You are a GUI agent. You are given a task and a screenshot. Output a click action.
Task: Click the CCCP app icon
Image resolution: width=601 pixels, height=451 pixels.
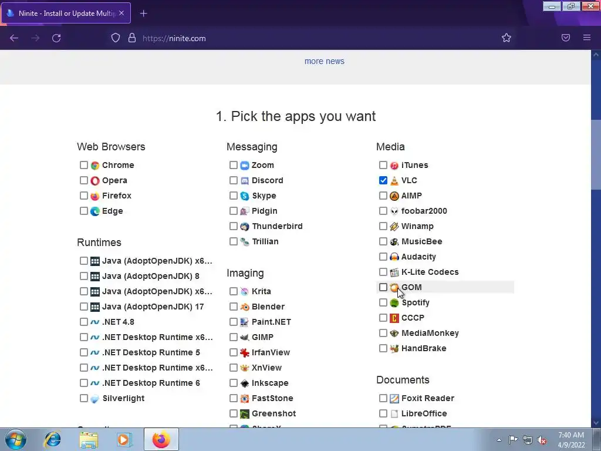click(x=394, y=318)
